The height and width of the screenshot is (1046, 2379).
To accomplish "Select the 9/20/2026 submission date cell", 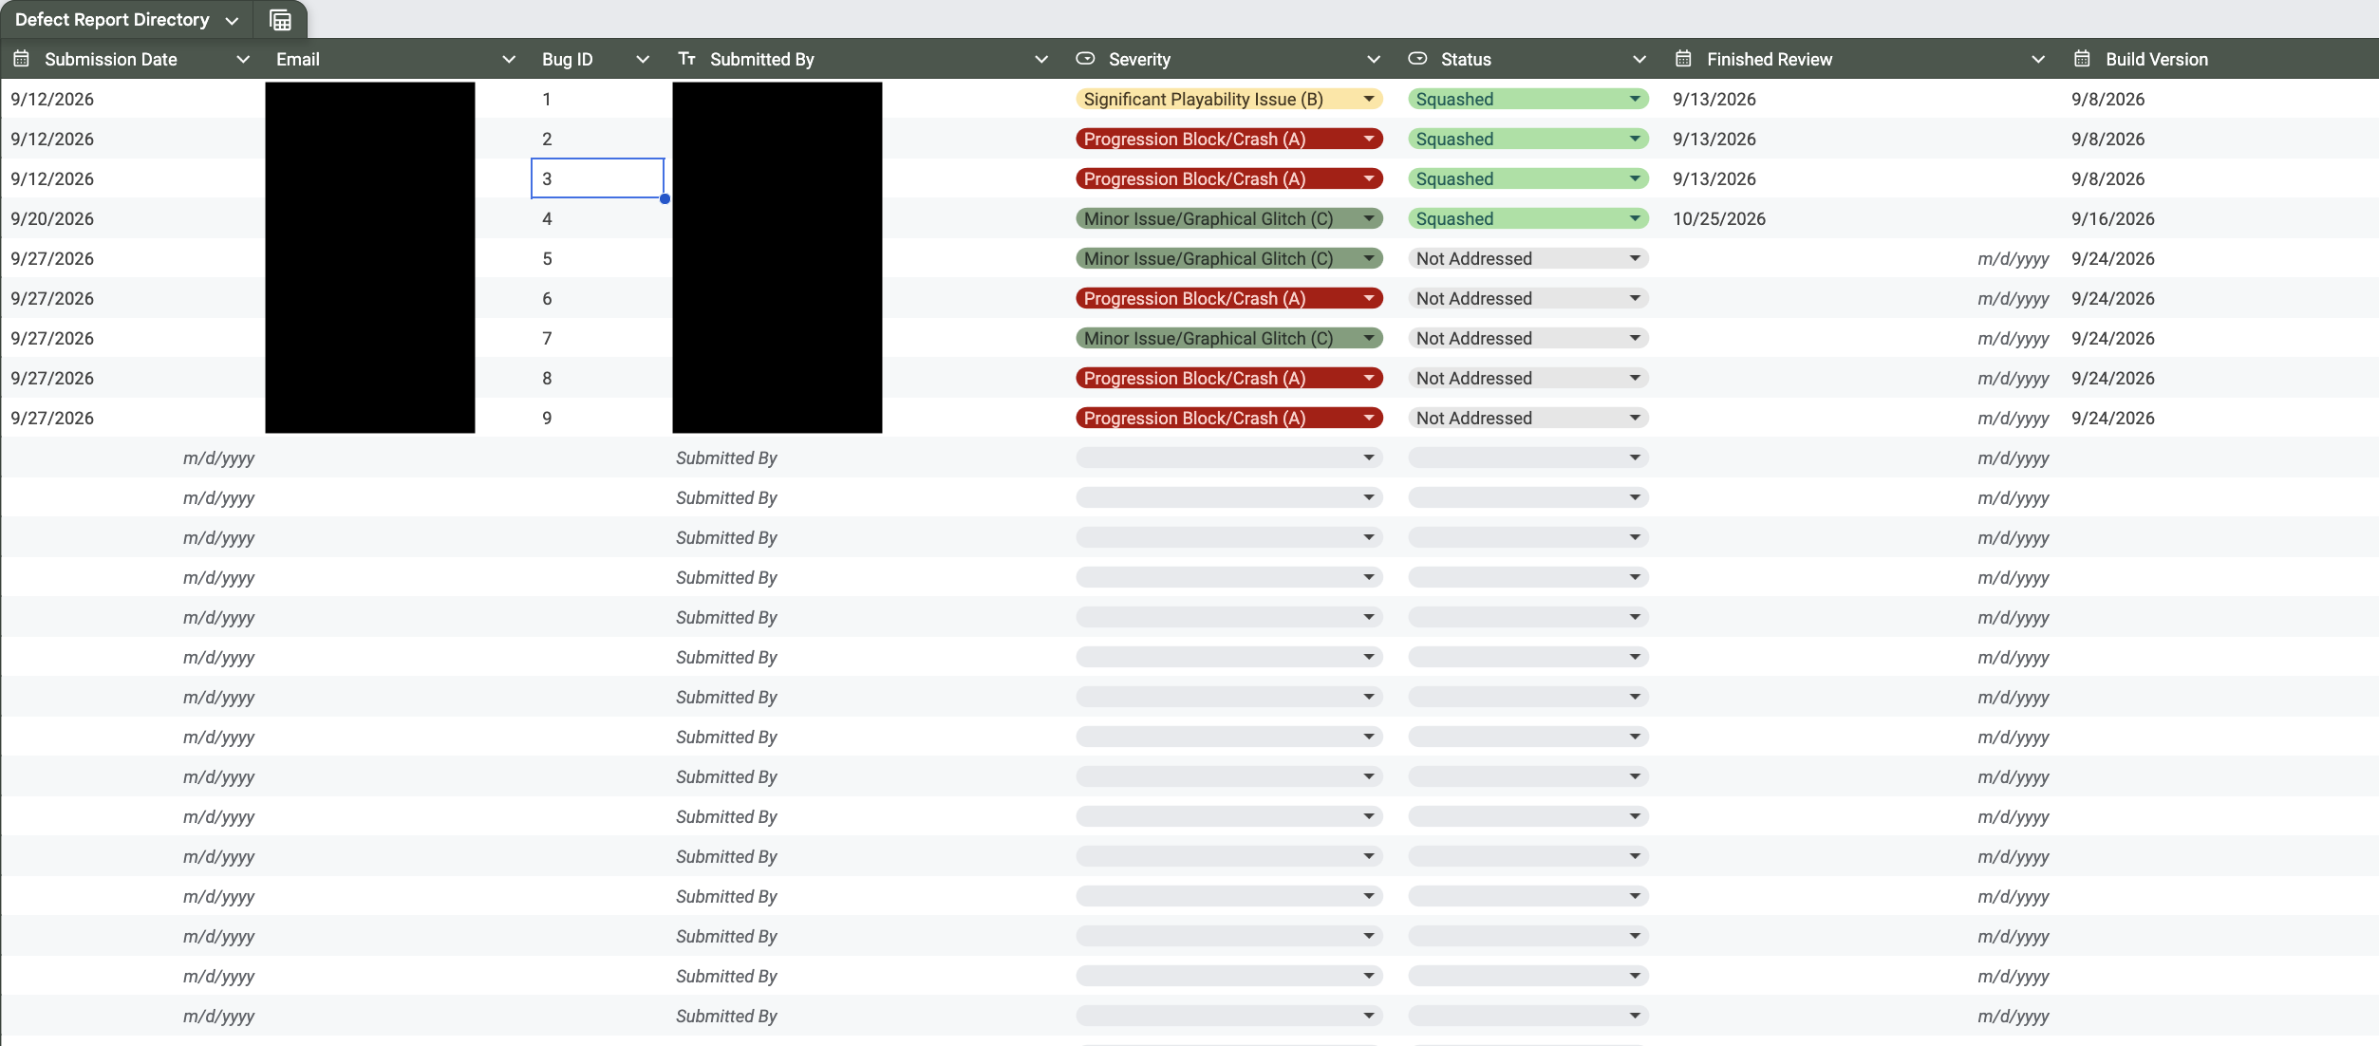I will pyautogui.click(x=133, y=218).
